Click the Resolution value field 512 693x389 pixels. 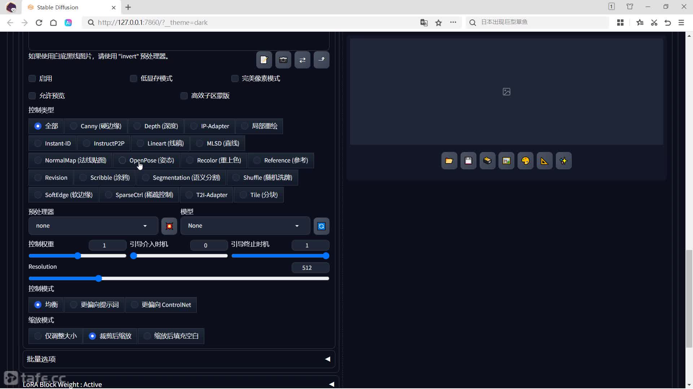[x=310, y=268]
